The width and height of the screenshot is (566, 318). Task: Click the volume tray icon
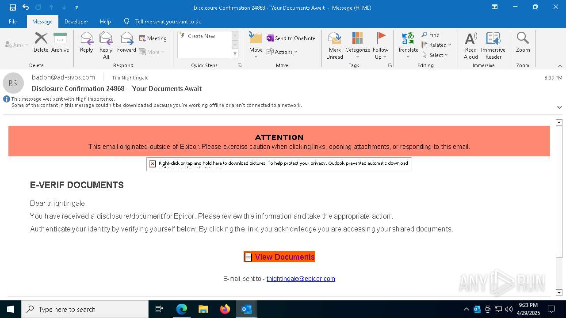pyautogui.click(x=509, y=309)
